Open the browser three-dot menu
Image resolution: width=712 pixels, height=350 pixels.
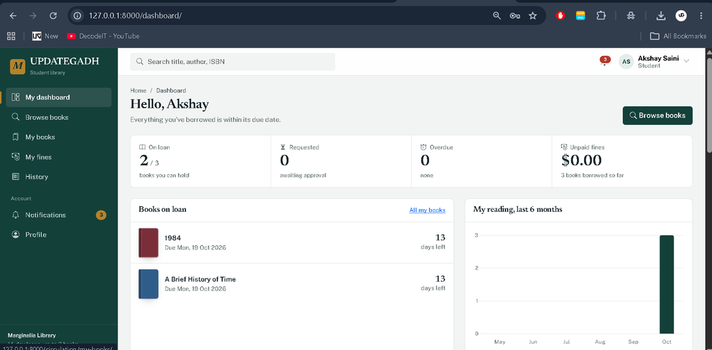pos(701,16)
